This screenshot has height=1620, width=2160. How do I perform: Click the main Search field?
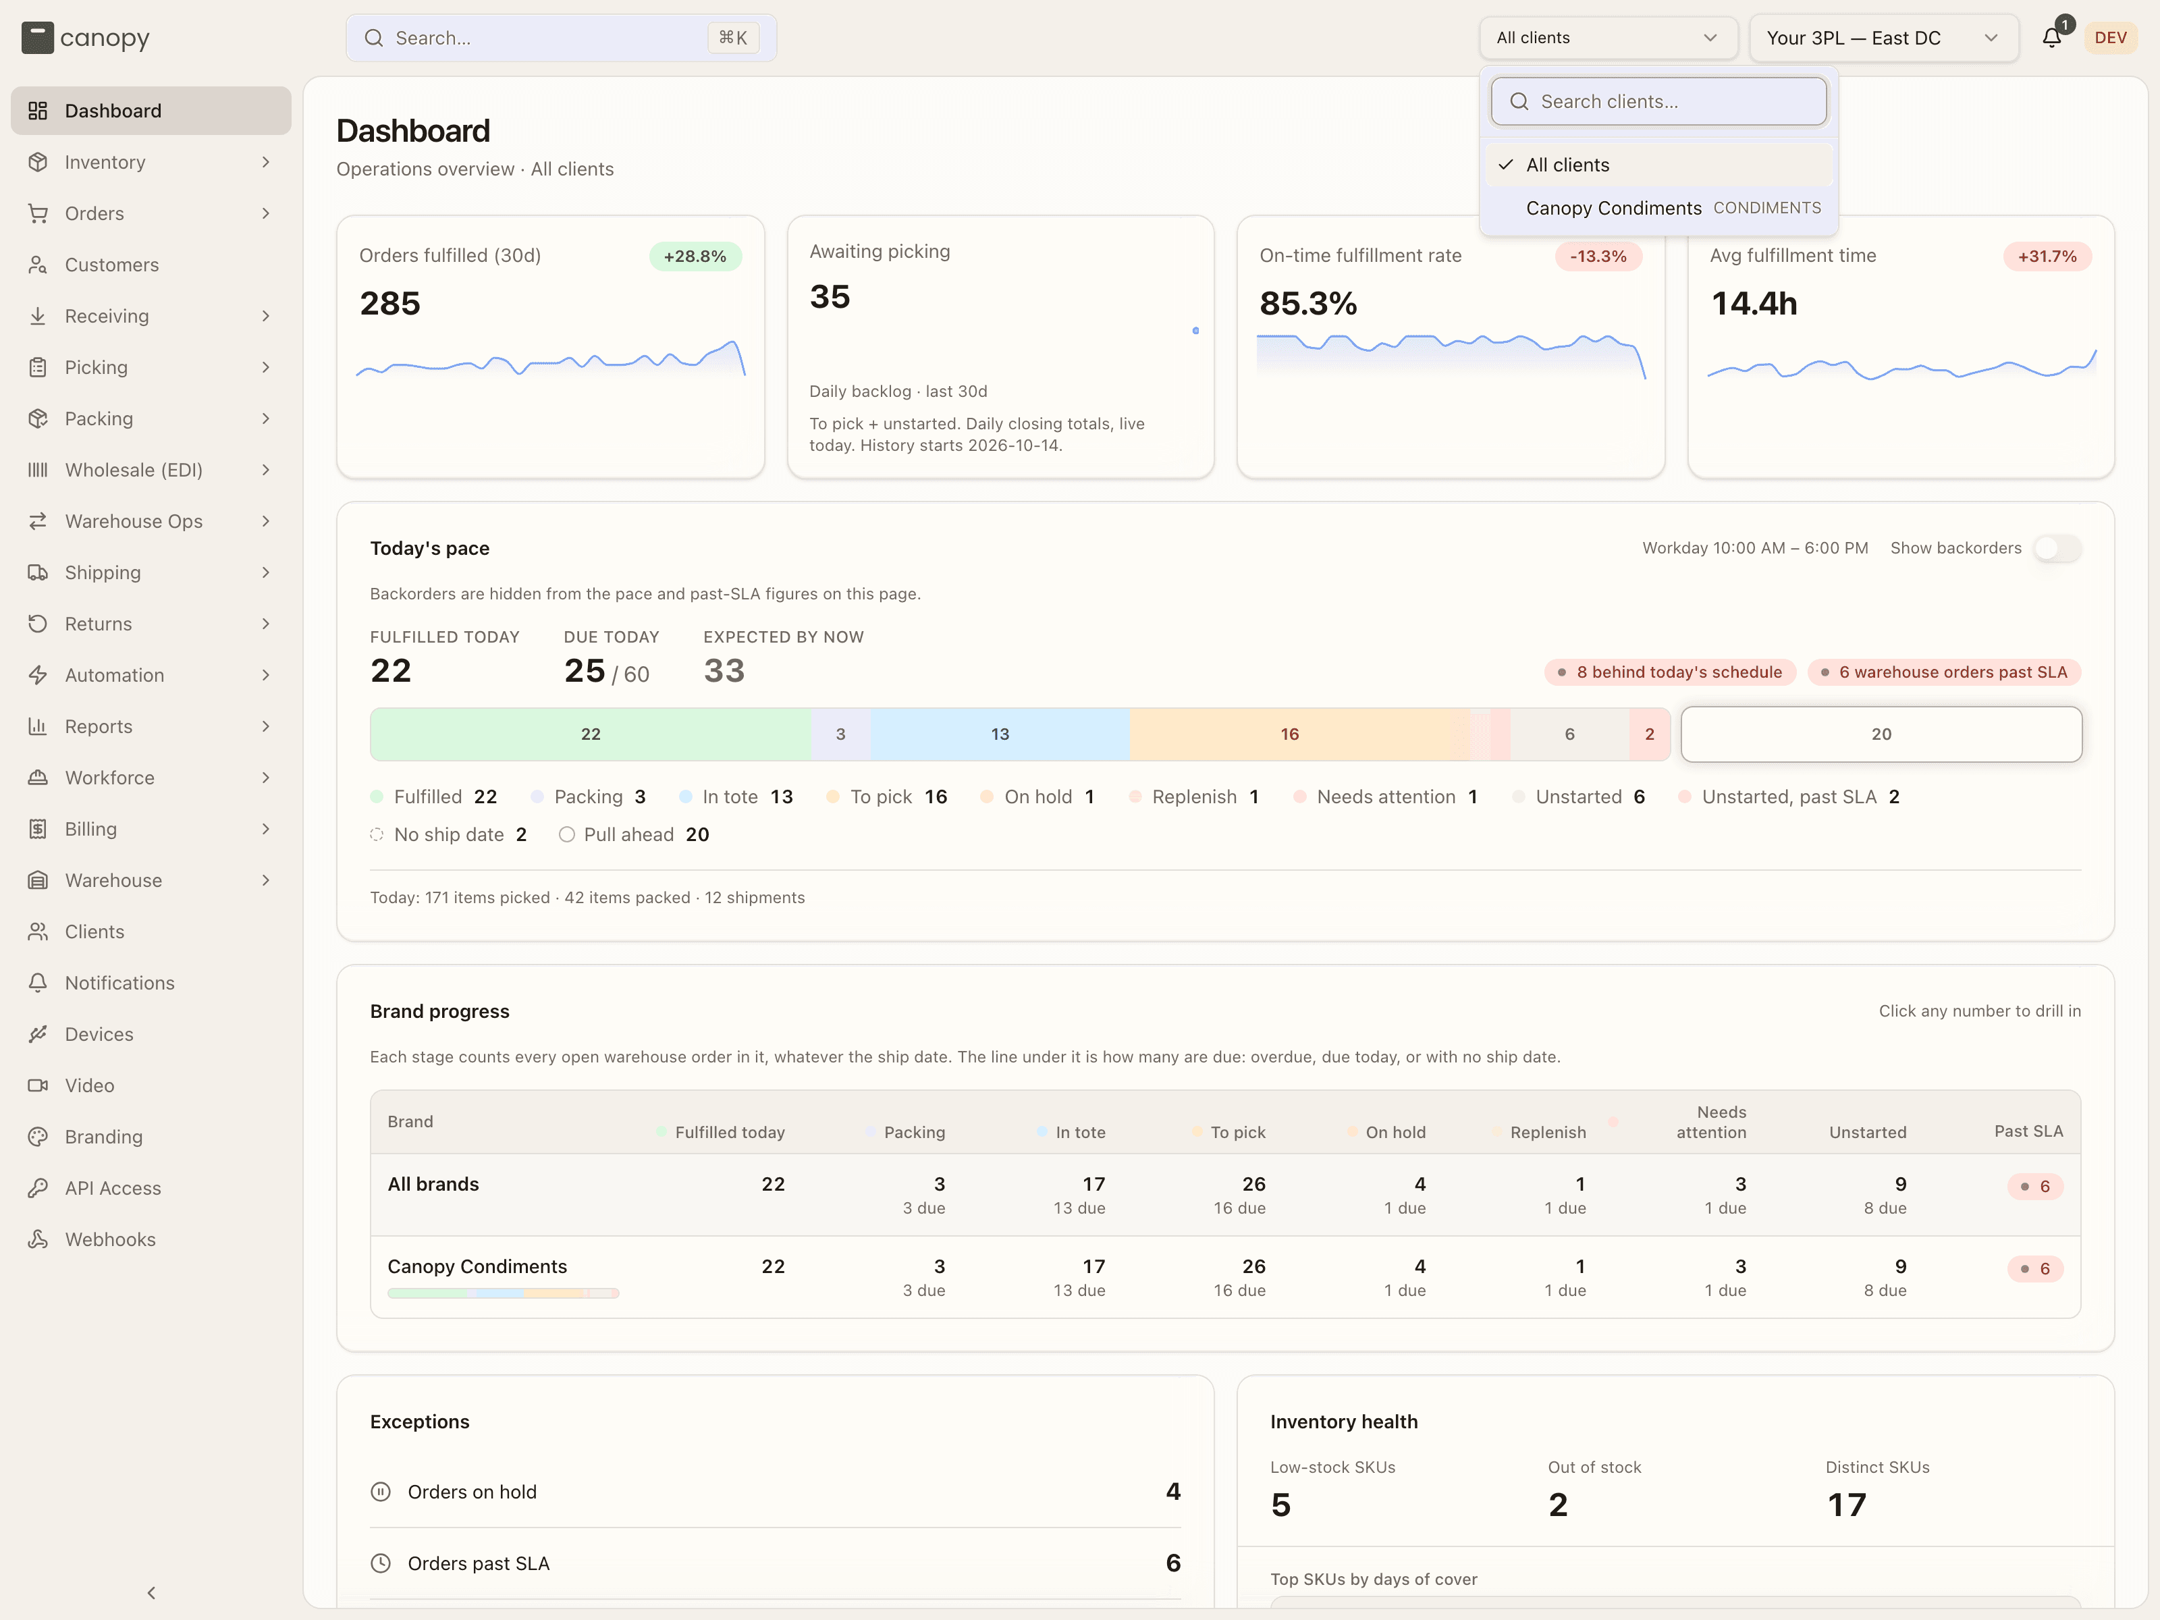click(560, 38)
